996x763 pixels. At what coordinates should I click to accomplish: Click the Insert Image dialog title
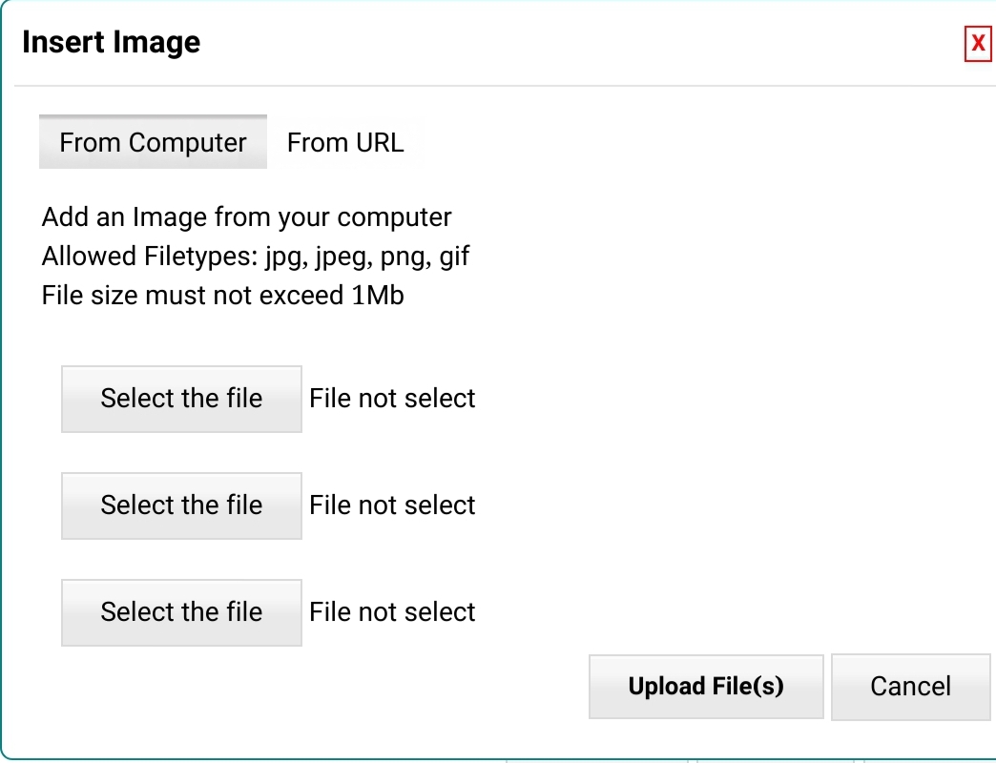(x=111, y=43)
